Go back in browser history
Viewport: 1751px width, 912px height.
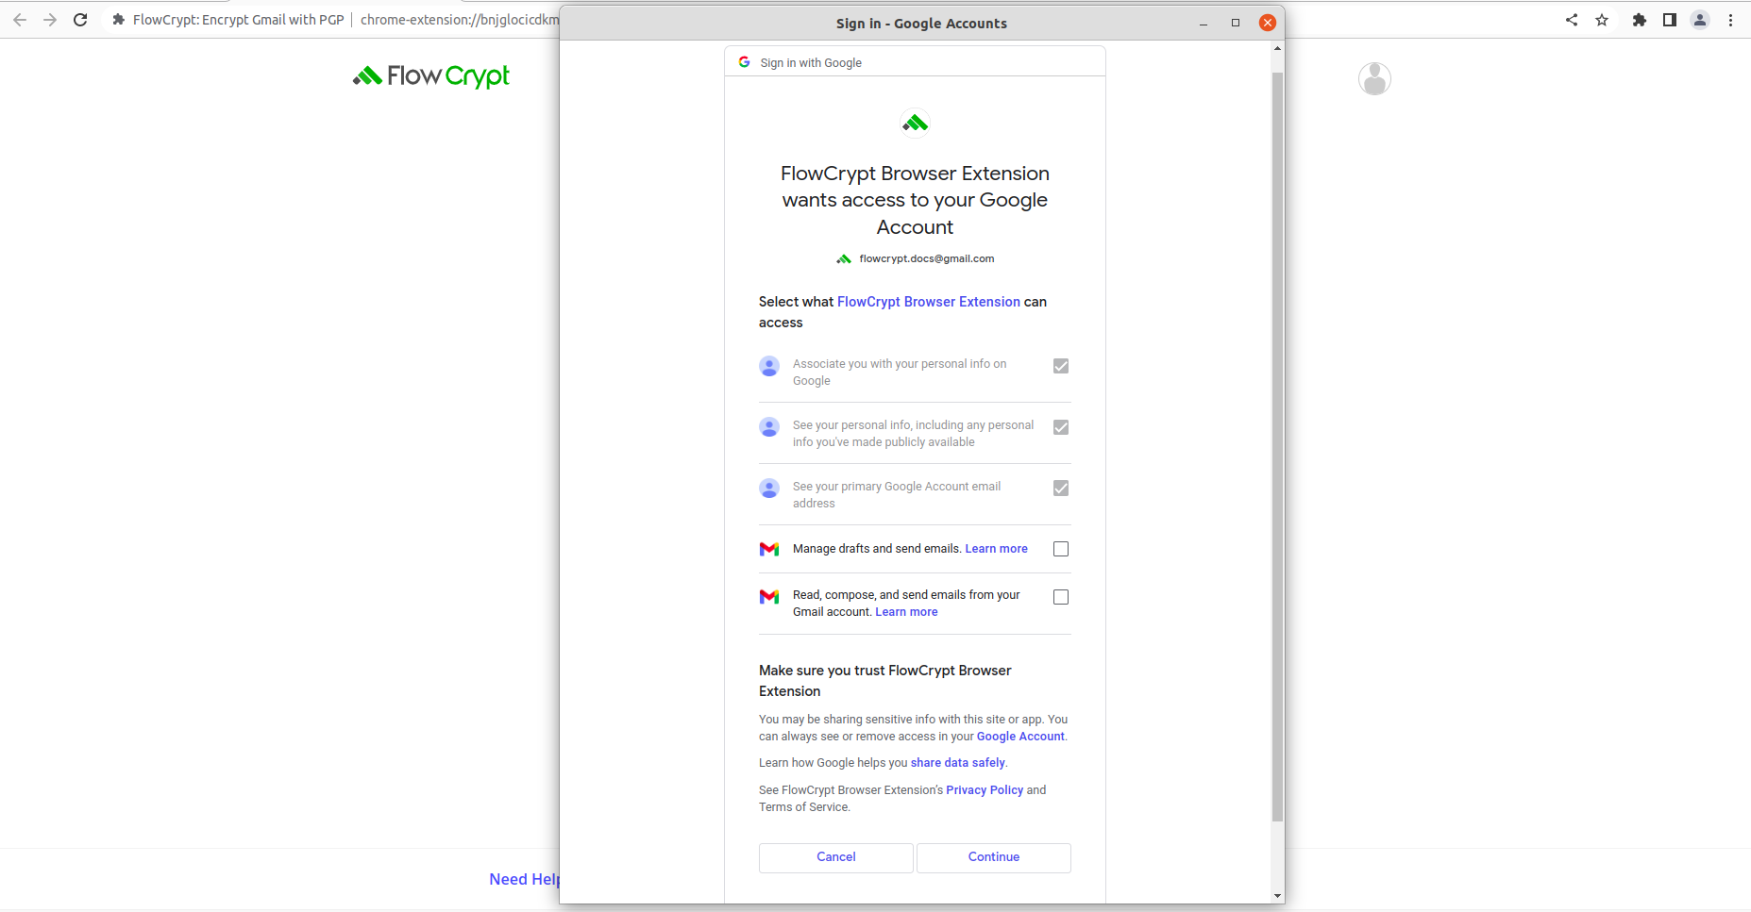tap(20, 20)
